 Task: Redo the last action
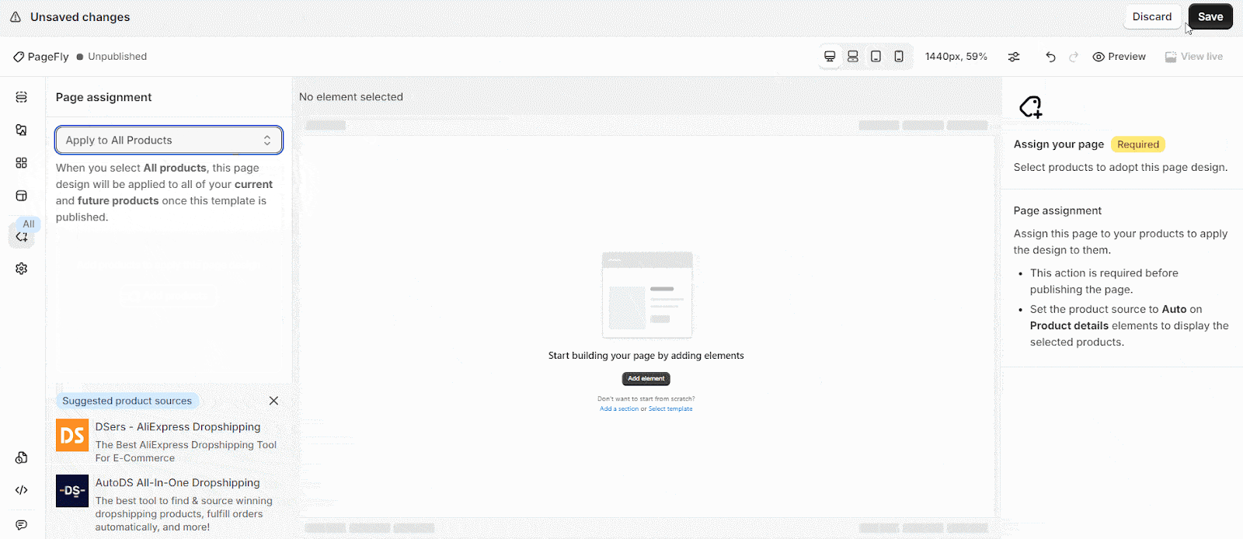(x=1074, y=57)
